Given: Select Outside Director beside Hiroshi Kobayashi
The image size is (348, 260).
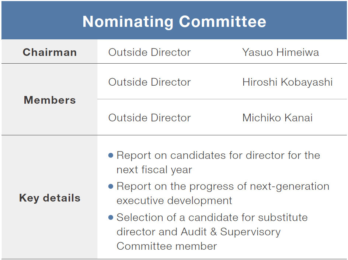Looking at the screenshot, I should tap(149, 82).
